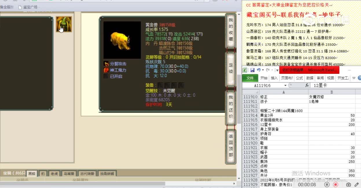Expand the Name Box dropdown arrow

pyautogui.click(x=286, y=85)
